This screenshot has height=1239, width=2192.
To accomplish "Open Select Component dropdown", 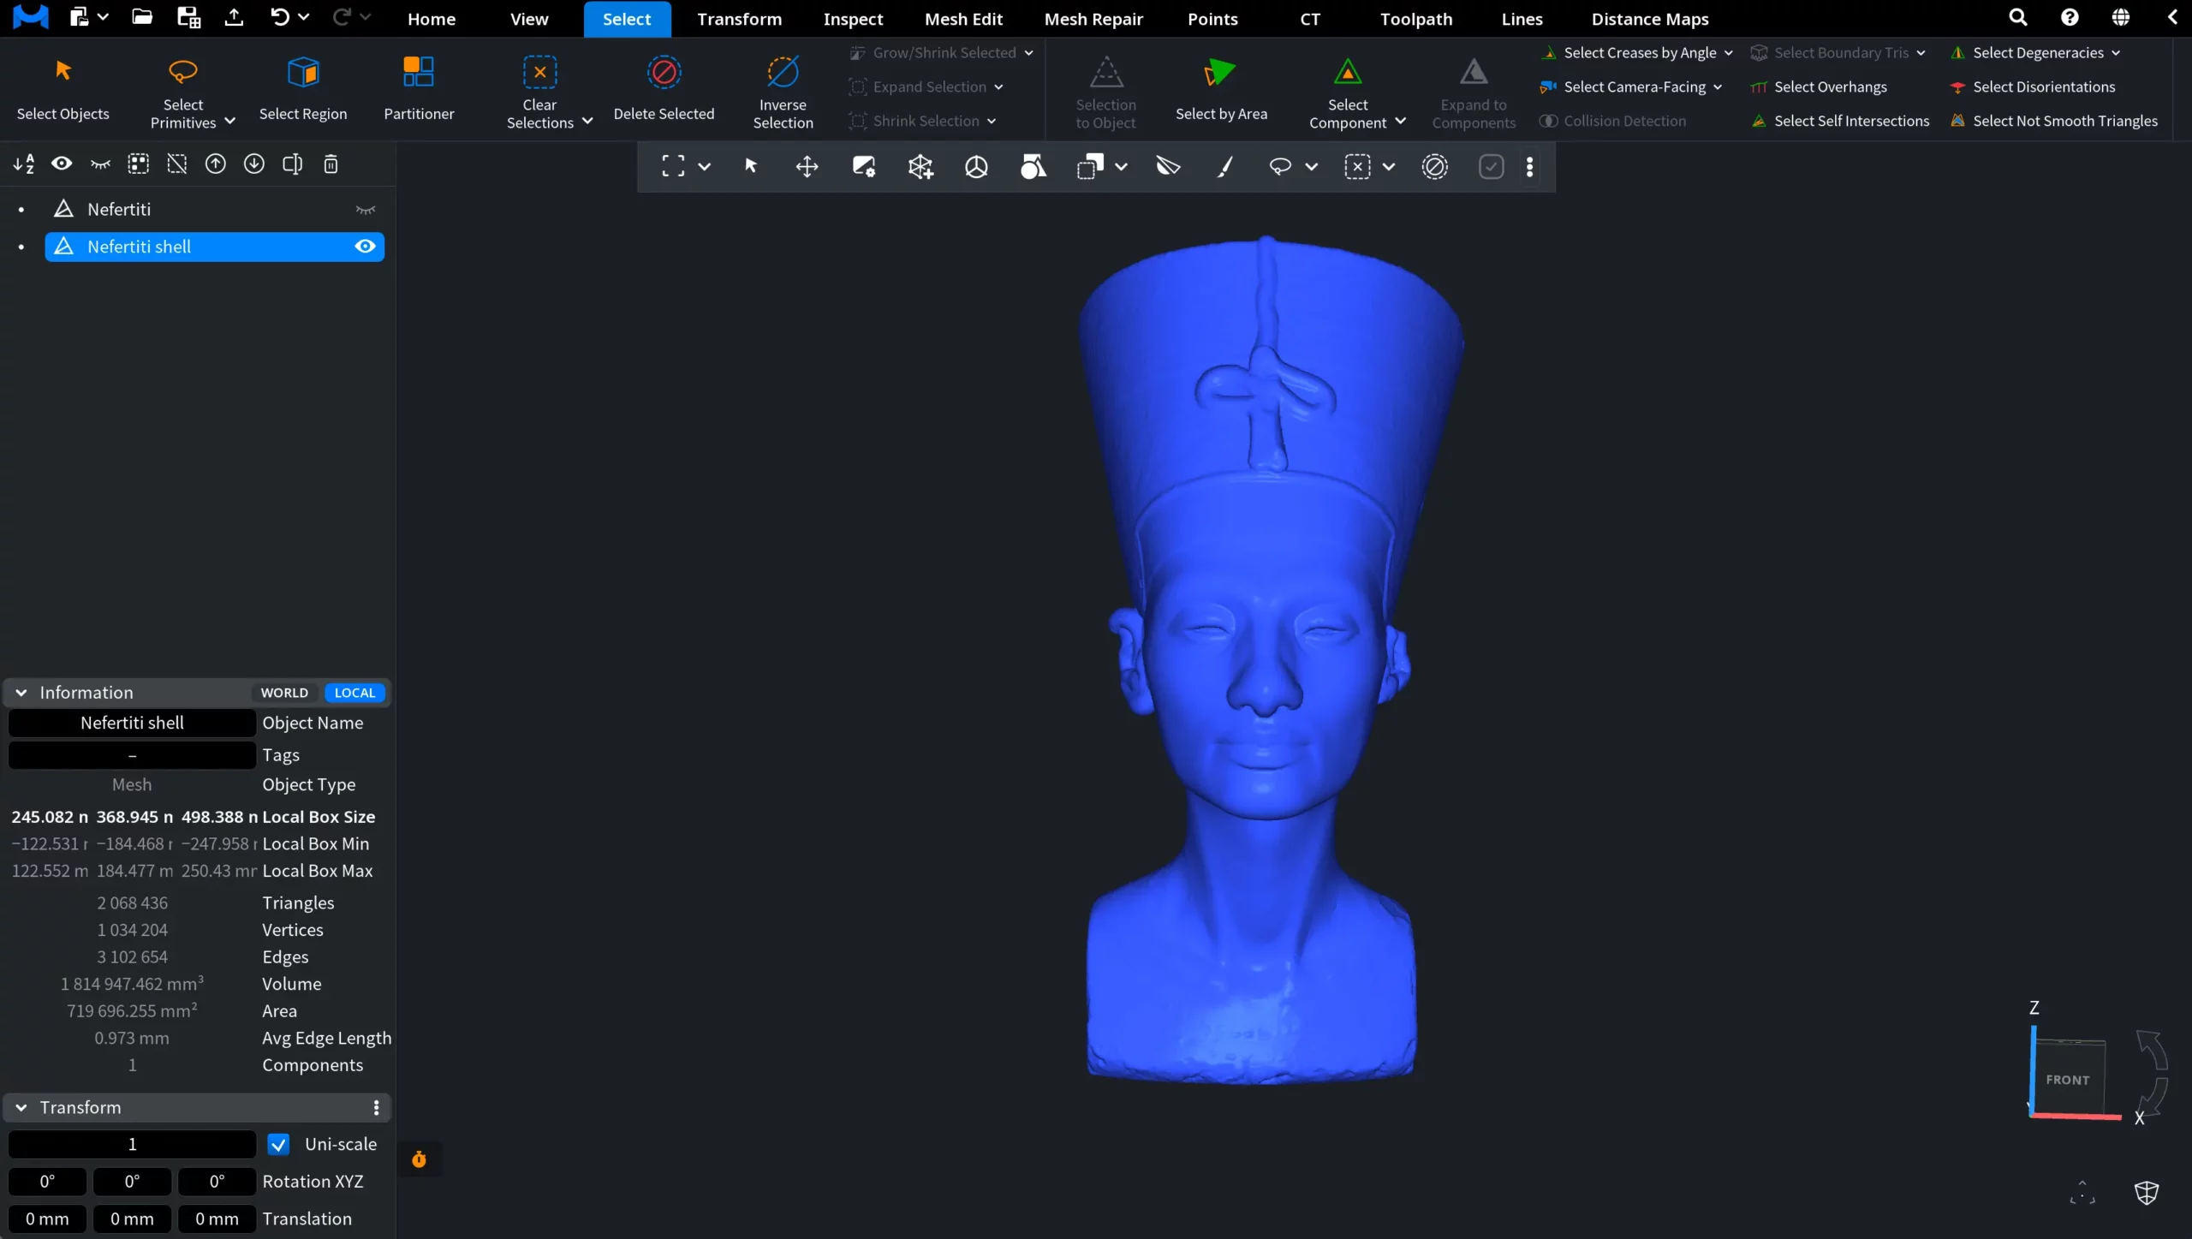I will point(1401,122).
